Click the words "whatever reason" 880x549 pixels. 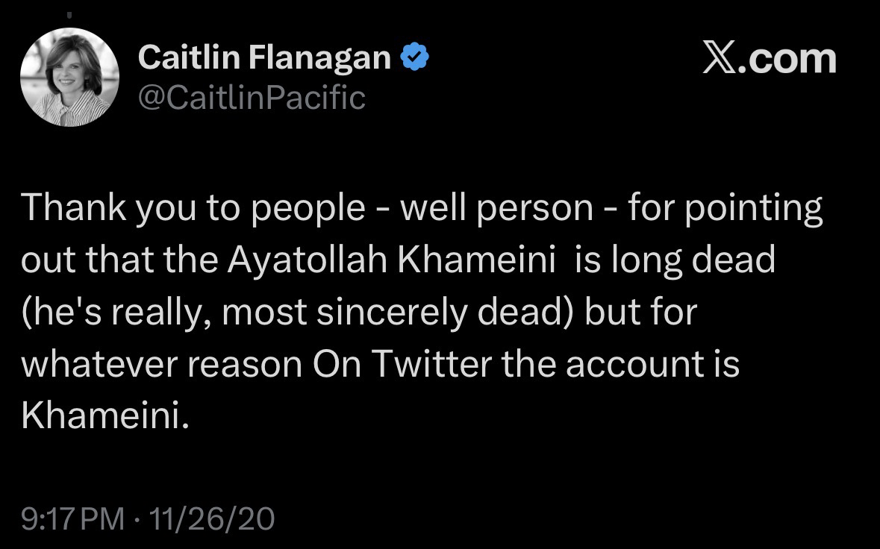point(161,364)
